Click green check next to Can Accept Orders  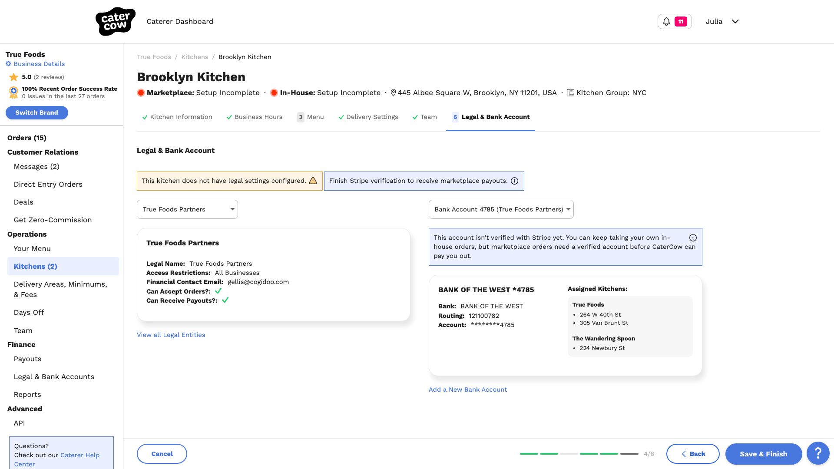(218, 291)
